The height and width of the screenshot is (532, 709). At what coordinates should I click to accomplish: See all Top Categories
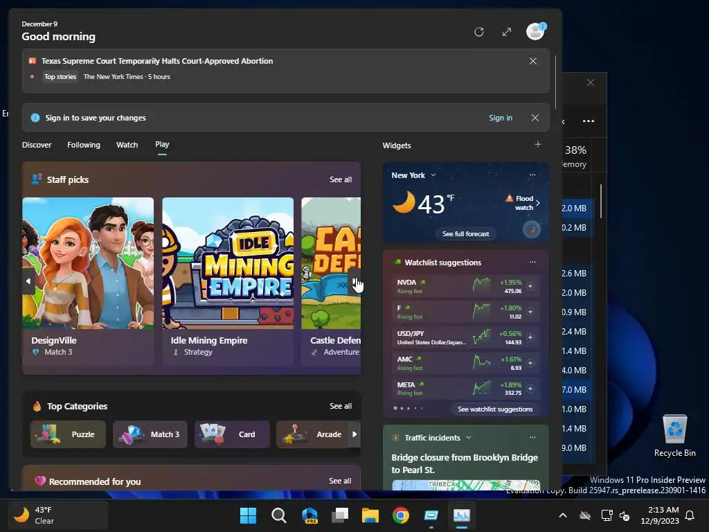tap(341, 406)
